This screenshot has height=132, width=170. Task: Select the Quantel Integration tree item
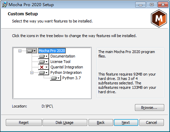pyautogui.click(x=67, y=67)
